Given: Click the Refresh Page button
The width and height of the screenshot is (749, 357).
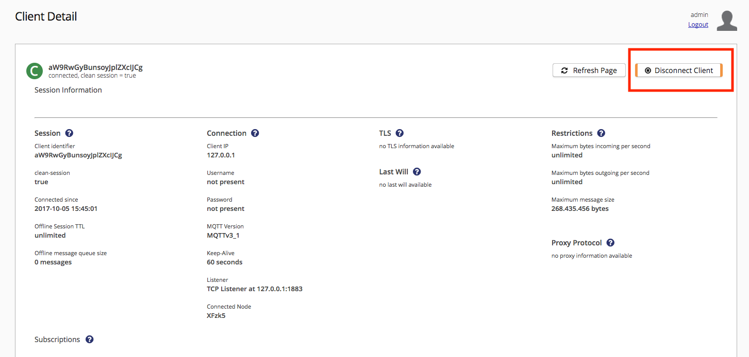Looking at the screenshot, I should (x=589, y=70).
